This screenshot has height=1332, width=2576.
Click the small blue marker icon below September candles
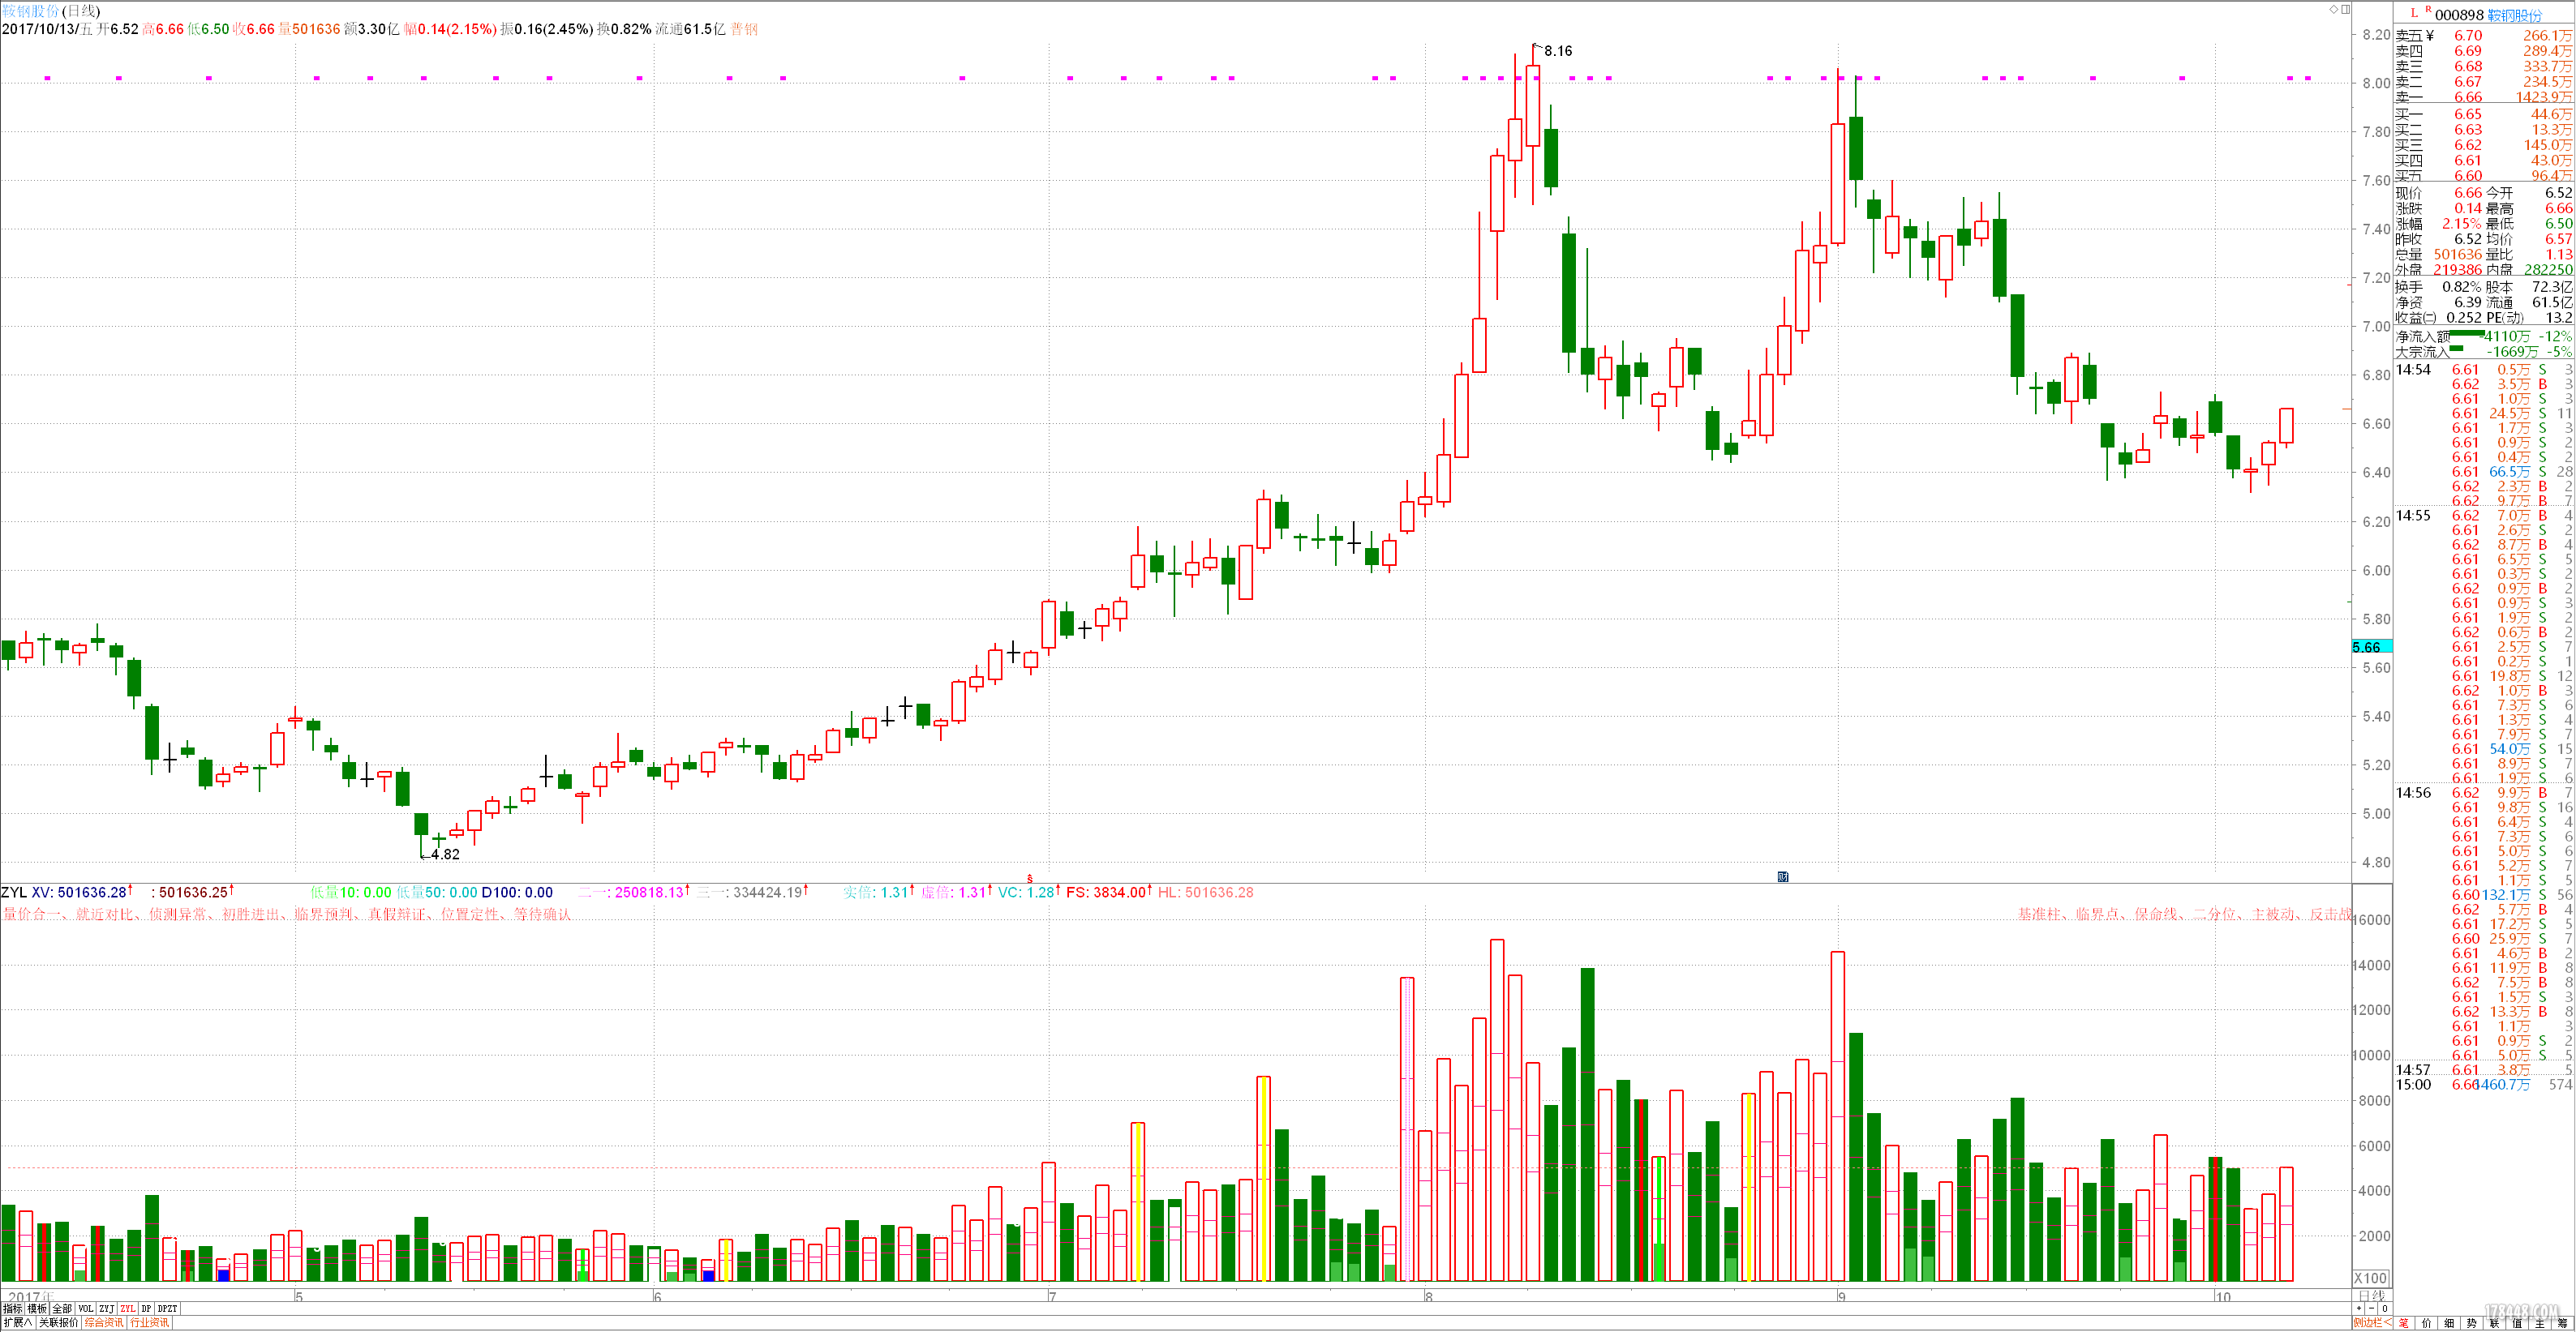[1783, 876]
